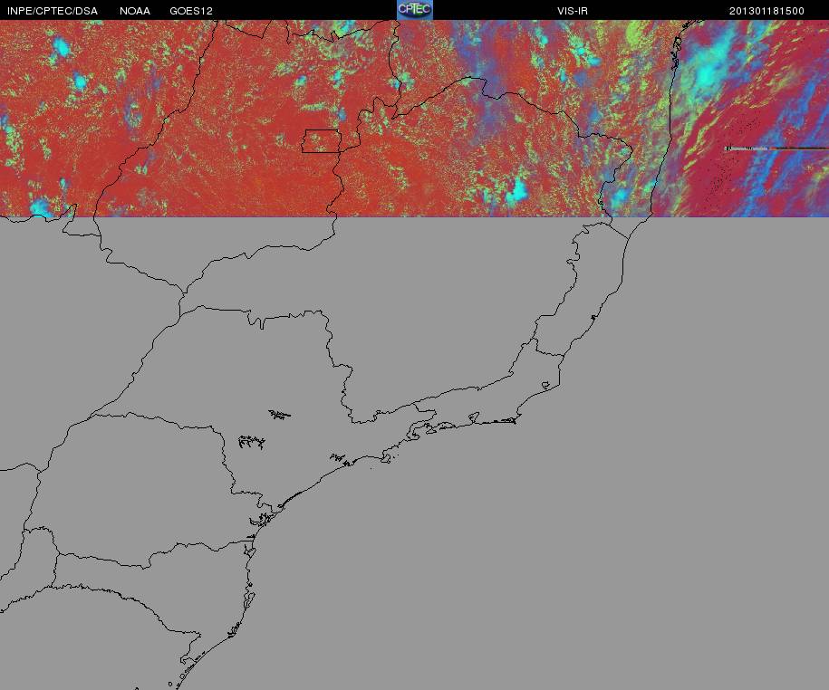The image size is (829, 690).
Task: Click the cyan cloud nearest the top-left corner
Action: pyautogui.click(x=62, y=45)
